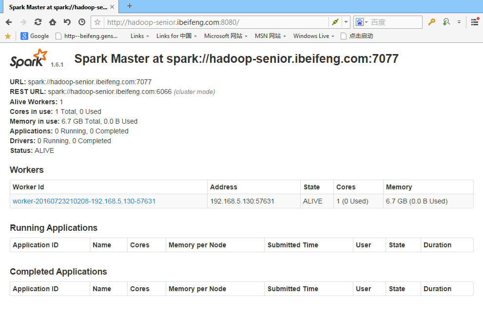Focus the 百度 search box
This screenshot has height=315, width=483.
pos(396,22)
